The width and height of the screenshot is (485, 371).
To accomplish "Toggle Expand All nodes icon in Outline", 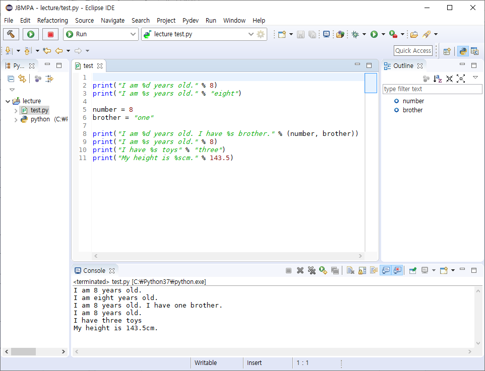I will coord(461,79).
